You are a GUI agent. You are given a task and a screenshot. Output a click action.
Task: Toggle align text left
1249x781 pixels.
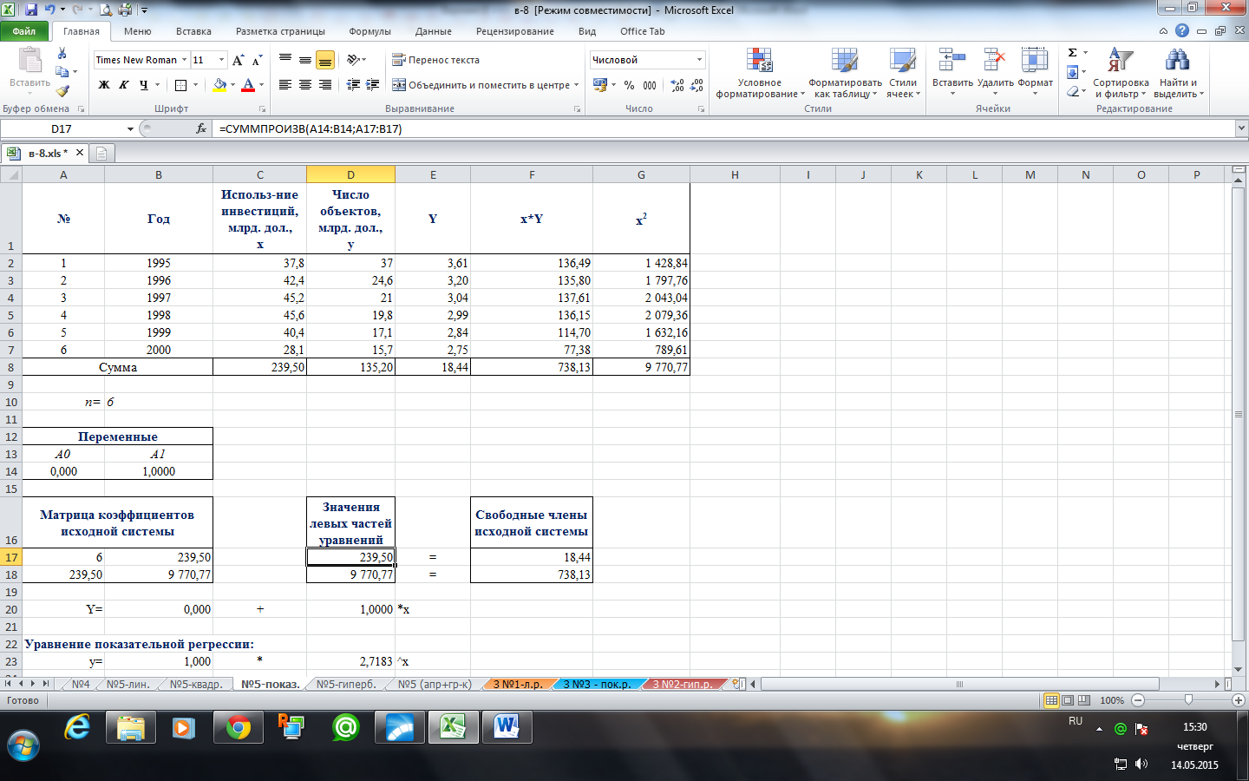pos(285,85)
